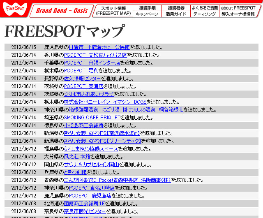Open link 小松島商工会議所
Screen dimensions: 263x218
point(84,125)
